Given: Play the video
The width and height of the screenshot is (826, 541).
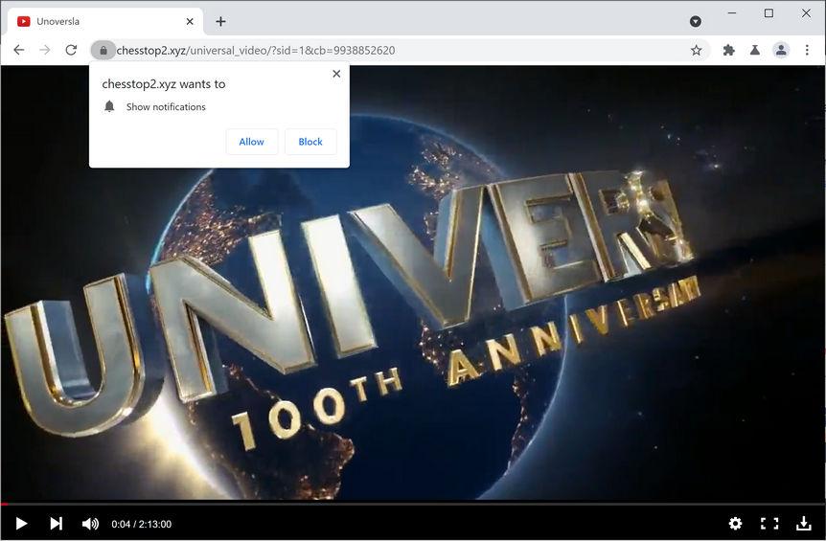Looking at the screenshot, I should (x=21, y=524).
